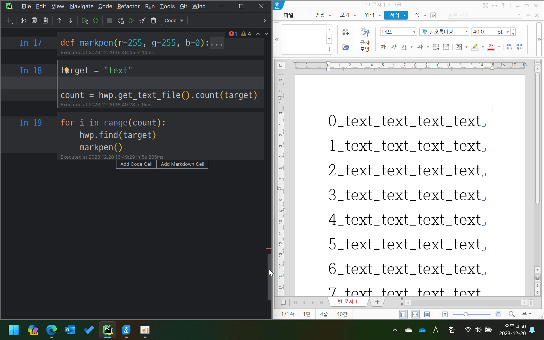544x340 pixels.
Task: Interrupt the kernel with the stop square
Action: point(109,20)
